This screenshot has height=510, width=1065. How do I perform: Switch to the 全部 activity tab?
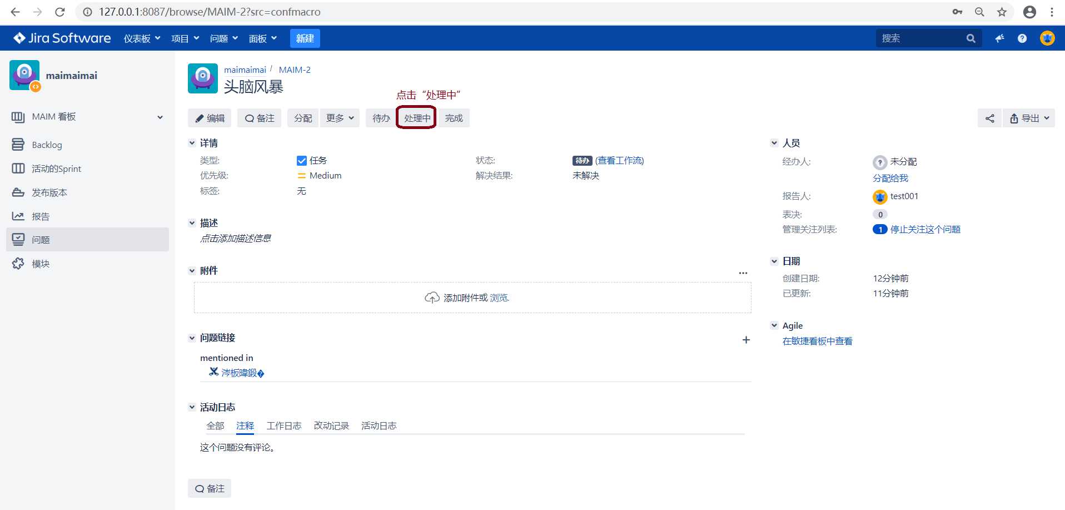(215, 425)
